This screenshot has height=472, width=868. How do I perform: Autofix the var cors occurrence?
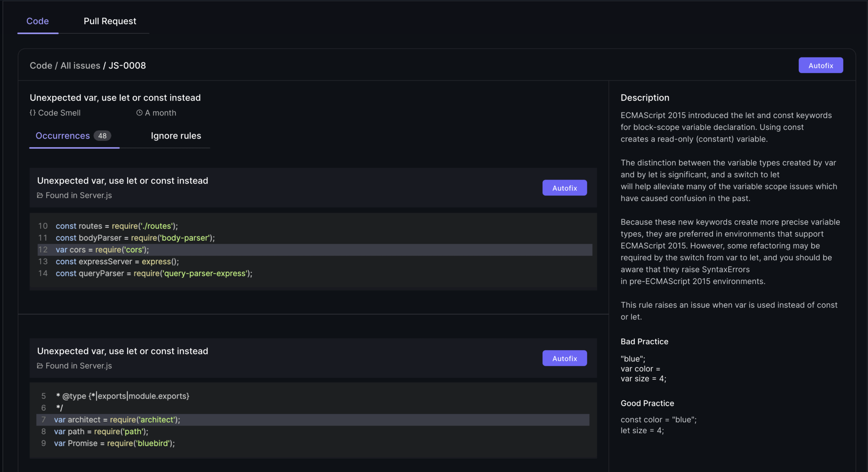pos(564,188)
